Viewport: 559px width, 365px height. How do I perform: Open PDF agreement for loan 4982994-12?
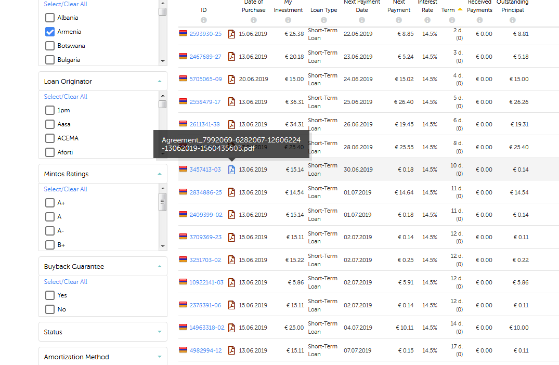pos(232,350)
